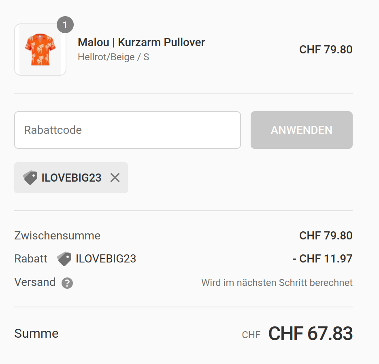Click the Versand label
The image size is (379, 364).
point(35,282)
